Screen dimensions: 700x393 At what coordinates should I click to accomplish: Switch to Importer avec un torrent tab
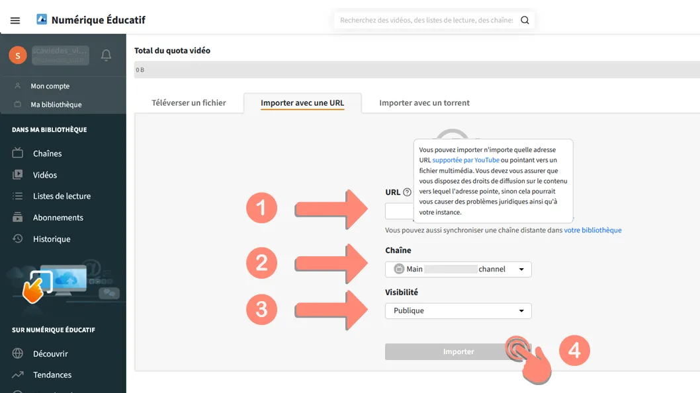coord(424,103)
